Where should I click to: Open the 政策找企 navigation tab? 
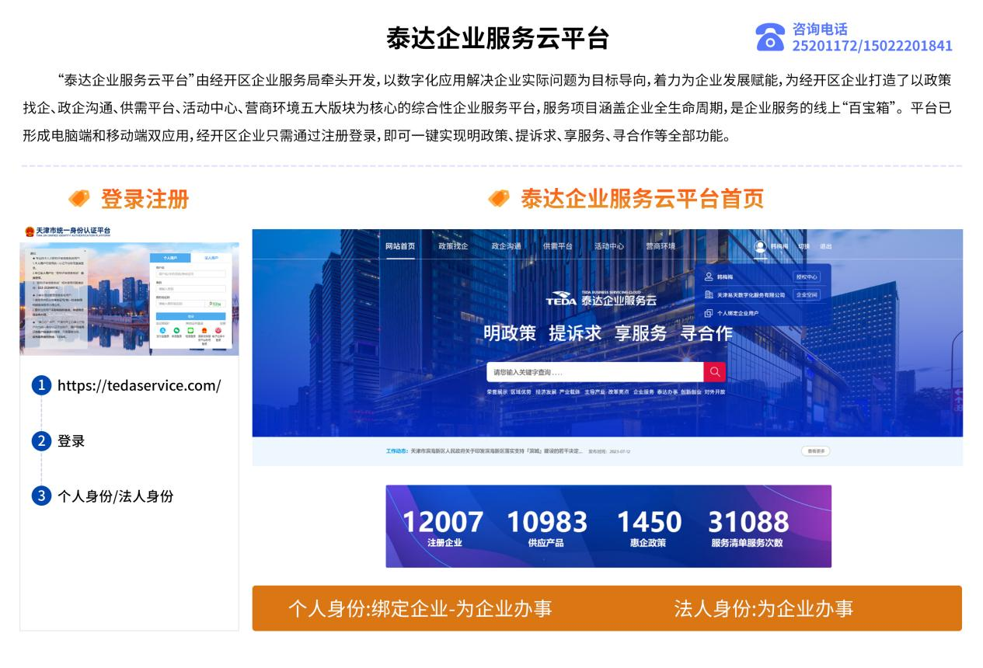453,246
